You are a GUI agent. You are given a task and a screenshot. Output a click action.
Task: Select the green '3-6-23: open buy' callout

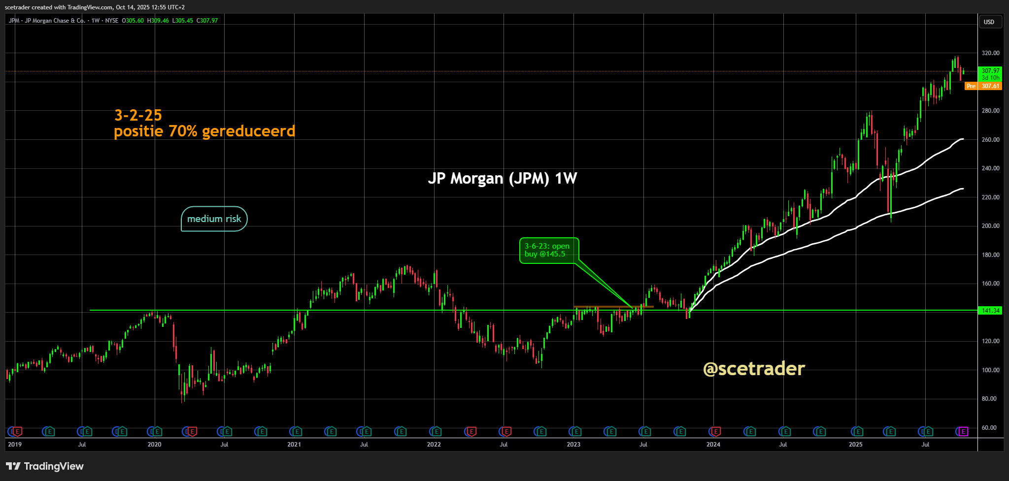click(x=548, y=251)
